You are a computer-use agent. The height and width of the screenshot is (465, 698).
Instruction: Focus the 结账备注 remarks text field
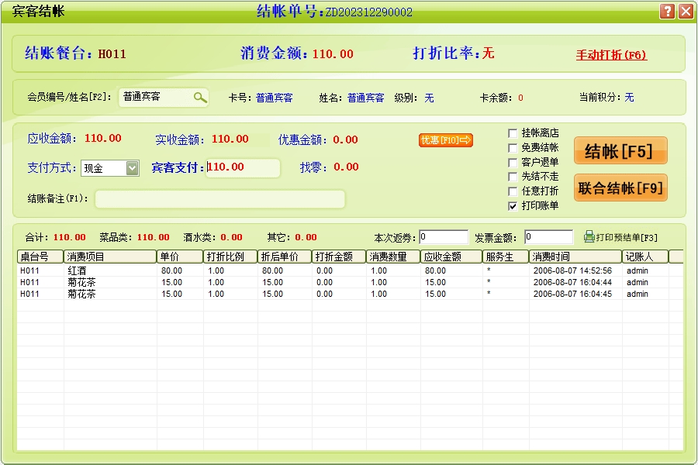pos(219,199)
